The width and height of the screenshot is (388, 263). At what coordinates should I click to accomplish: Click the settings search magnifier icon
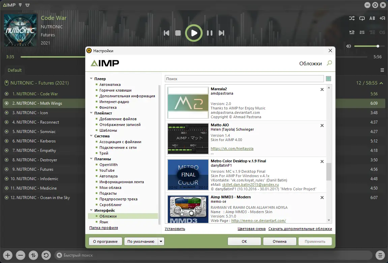[329, 63]
